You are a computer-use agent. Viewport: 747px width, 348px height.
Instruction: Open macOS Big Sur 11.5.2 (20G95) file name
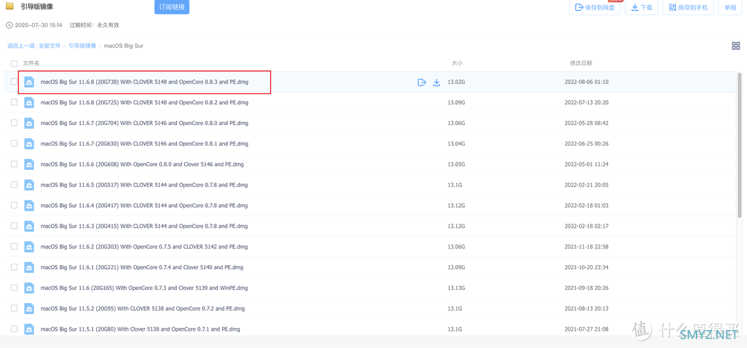pos(143,309)
